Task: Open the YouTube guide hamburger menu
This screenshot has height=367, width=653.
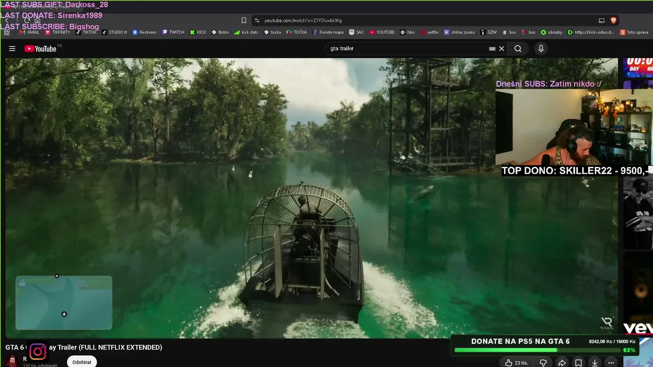Action: tap(12, 49)
